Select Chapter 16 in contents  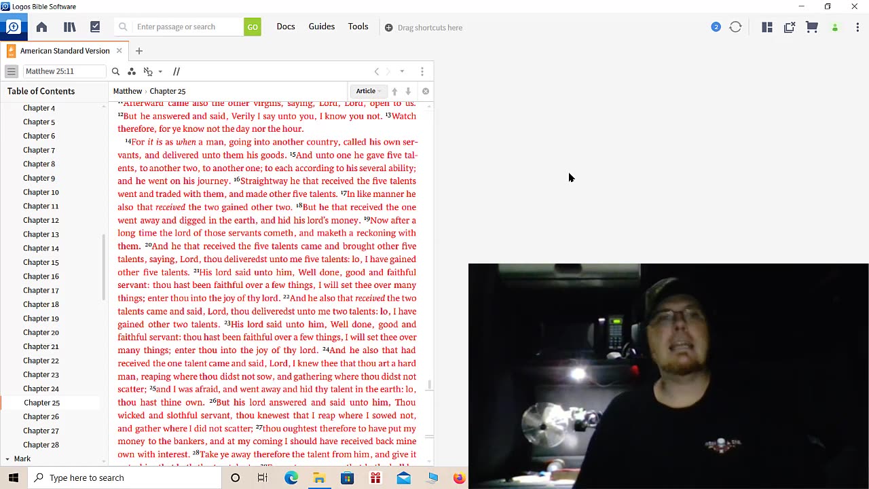tap(41, 276)
